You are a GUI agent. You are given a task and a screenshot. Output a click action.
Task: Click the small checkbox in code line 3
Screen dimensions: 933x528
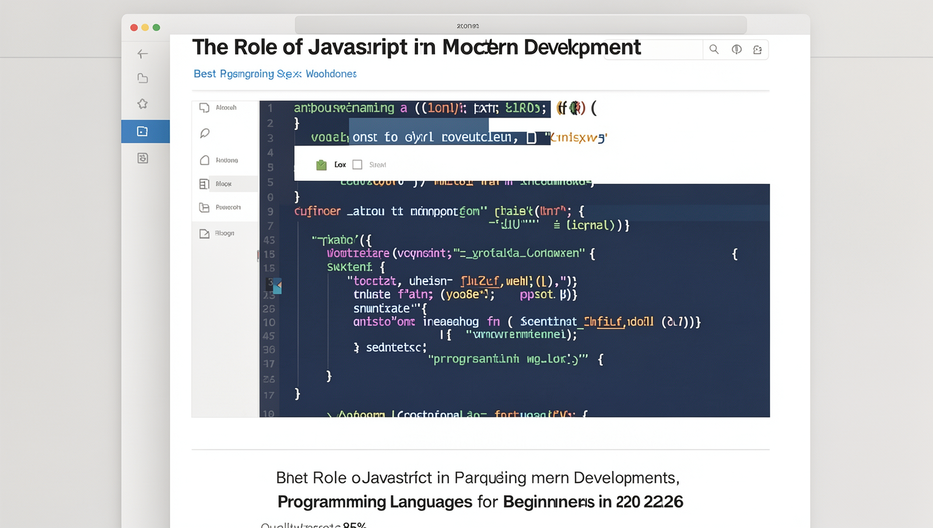[531, 138]
